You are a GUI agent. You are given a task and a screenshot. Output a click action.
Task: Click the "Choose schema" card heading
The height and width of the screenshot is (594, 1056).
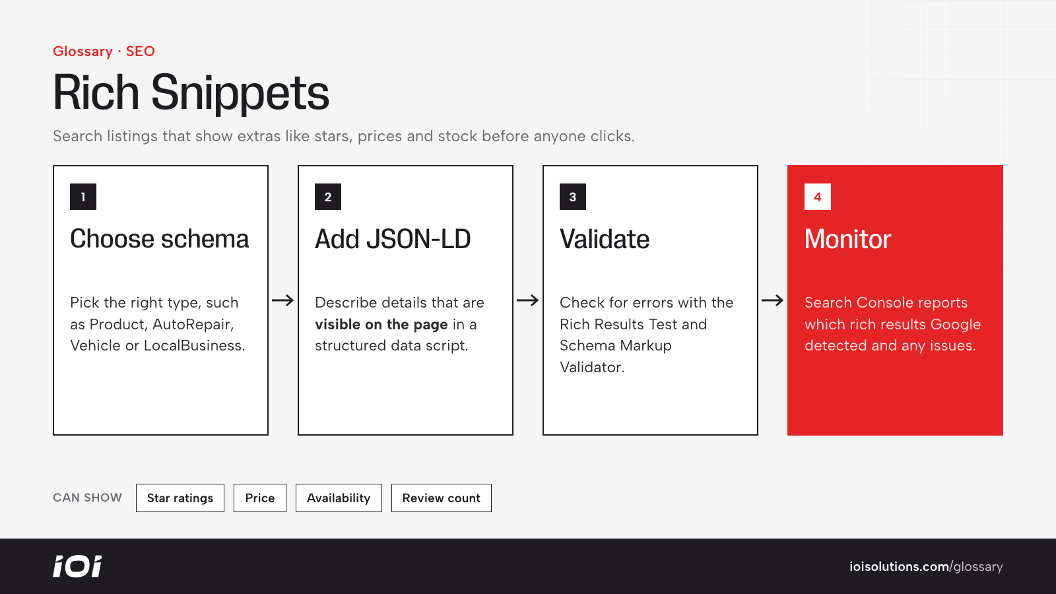(x=160, y=239)
